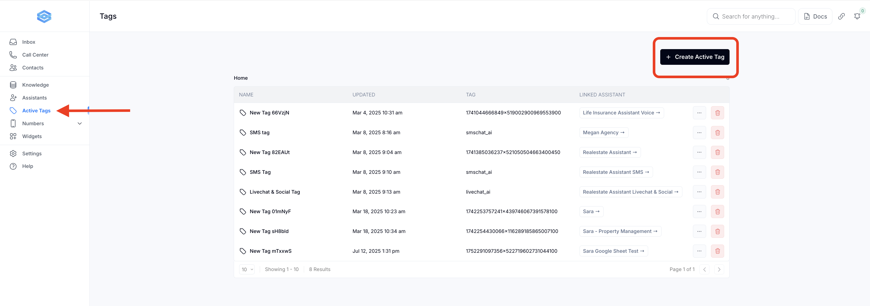
Task: Open the rows-per-page dropdown
Action: point(247,269)
